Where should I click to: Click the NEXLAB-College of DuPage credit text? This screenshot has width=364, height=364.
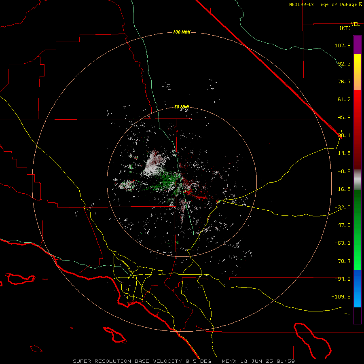pos(324,4)
